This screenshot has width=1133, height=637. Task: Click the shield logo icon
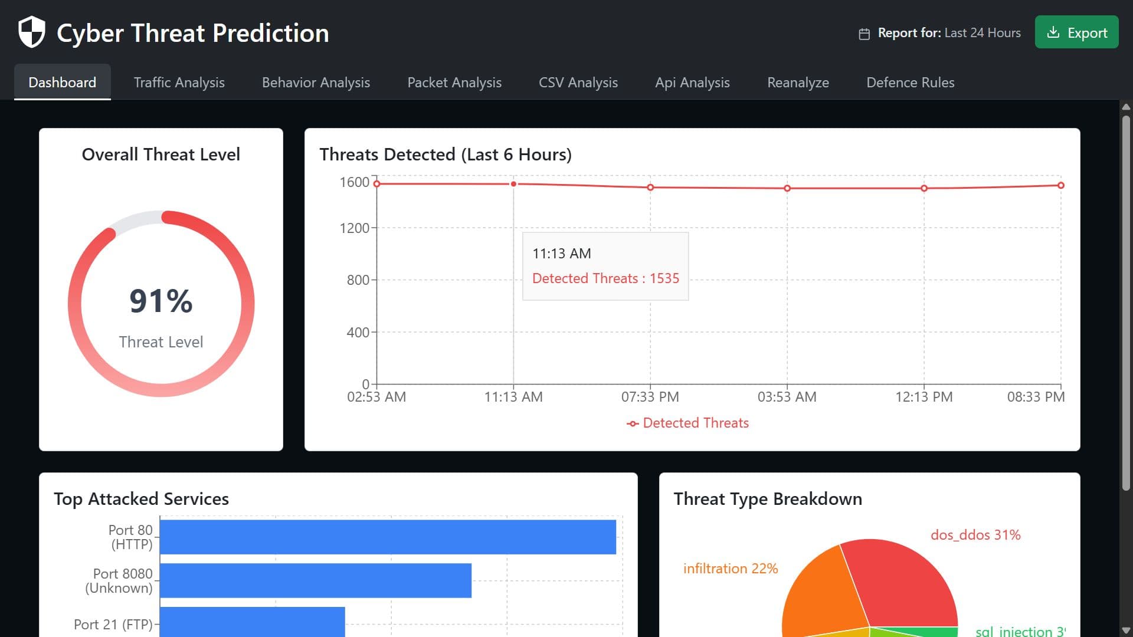click(32, 32)
